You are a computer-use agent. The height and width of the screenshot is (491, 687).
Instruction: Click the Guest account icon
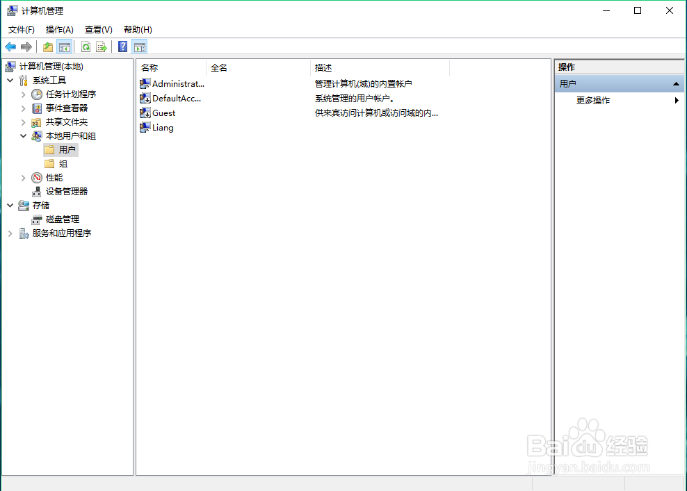pyautogui.click(x=145, y=113)
